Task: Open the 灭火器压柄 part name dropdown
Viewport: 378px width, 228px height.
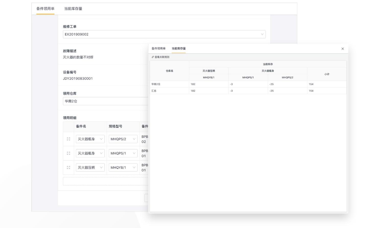Action: tap(90, 168)
